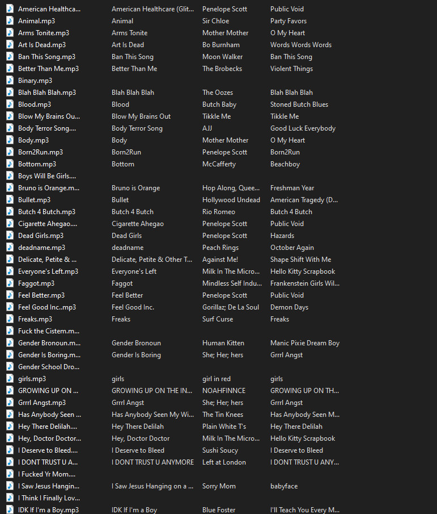Screen dimensions: 437x514
Task: Select the album cell Demon Days
Action: click(x=289, y=307)
